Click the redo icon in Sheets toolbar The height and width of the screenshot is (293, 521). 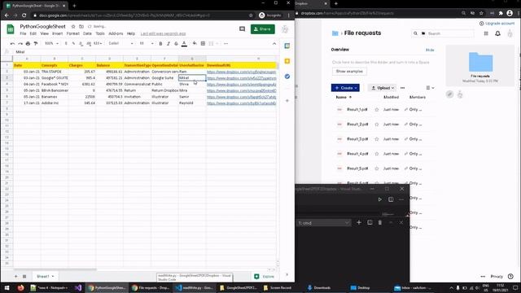(x=20, y=43)
